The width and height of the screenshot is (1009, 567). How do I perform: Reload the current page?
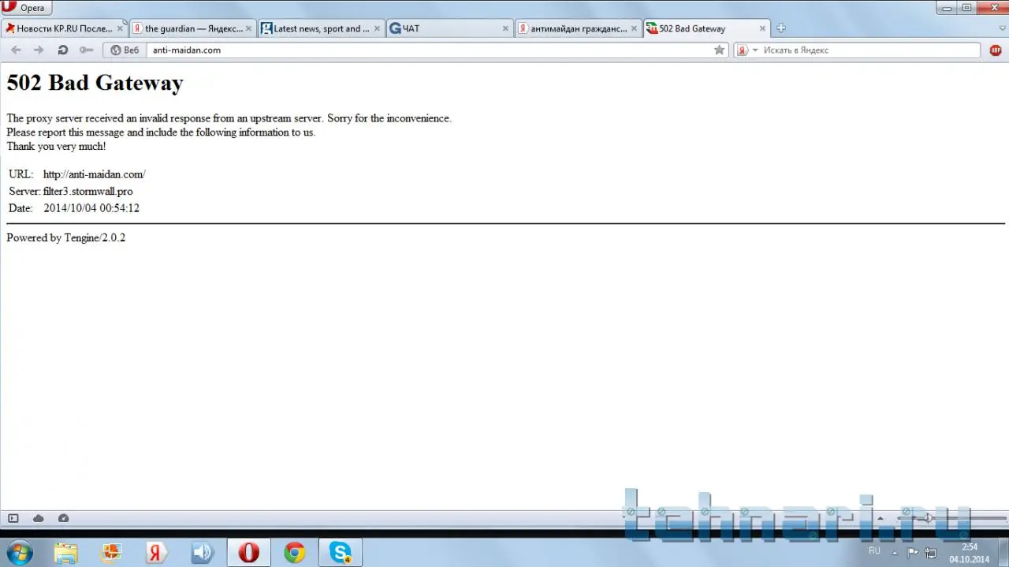pos(62,50)
